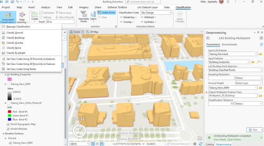This screenshot has width=264, height=146.
Task: Click Full Extent tool
Action: (x=47, y=13)
